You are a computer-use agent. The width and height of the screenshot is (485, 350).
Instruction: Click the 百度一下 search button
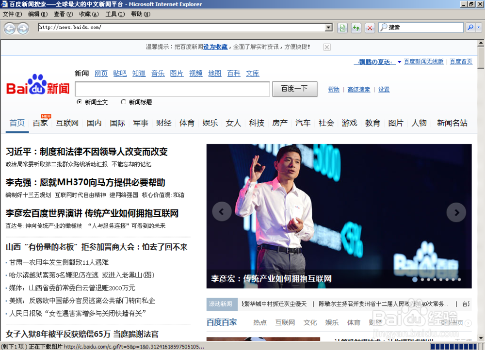tap(294, 89)
